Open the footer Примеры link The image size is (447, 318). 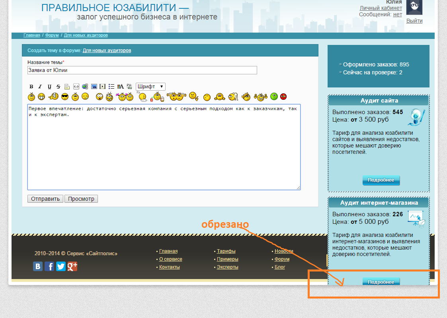tap(228, 259)
